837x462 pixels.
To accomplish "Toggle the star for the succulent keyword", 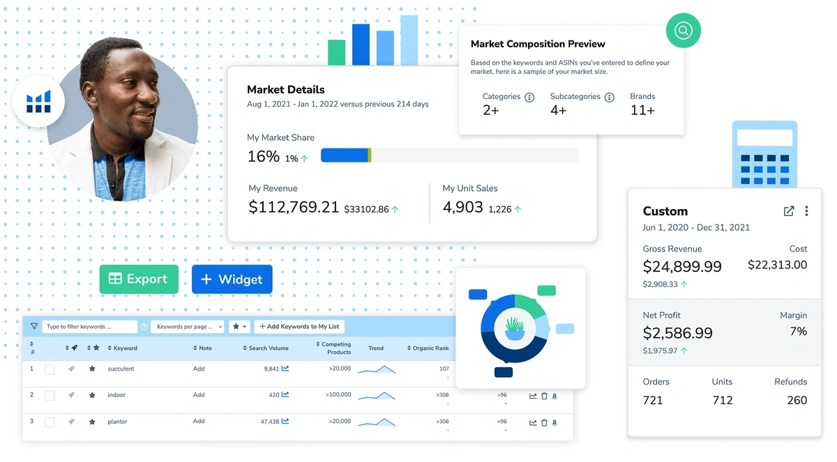I will (92, 369).
